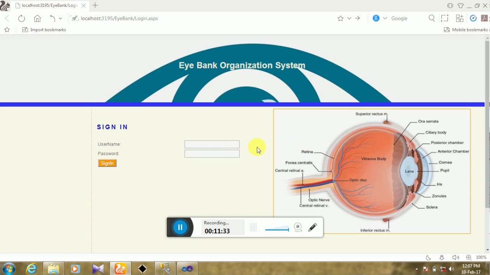Image resolution: width=490 pixels, height=275 pixels.
Task: Adjust the recorder volume slider
Action: point(277,229)
